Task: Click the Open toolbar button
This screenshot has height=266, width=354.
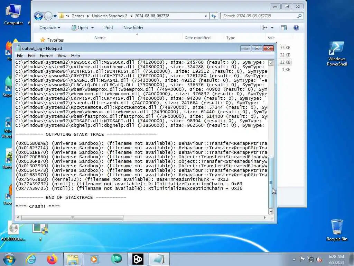Action: [80, 28]
